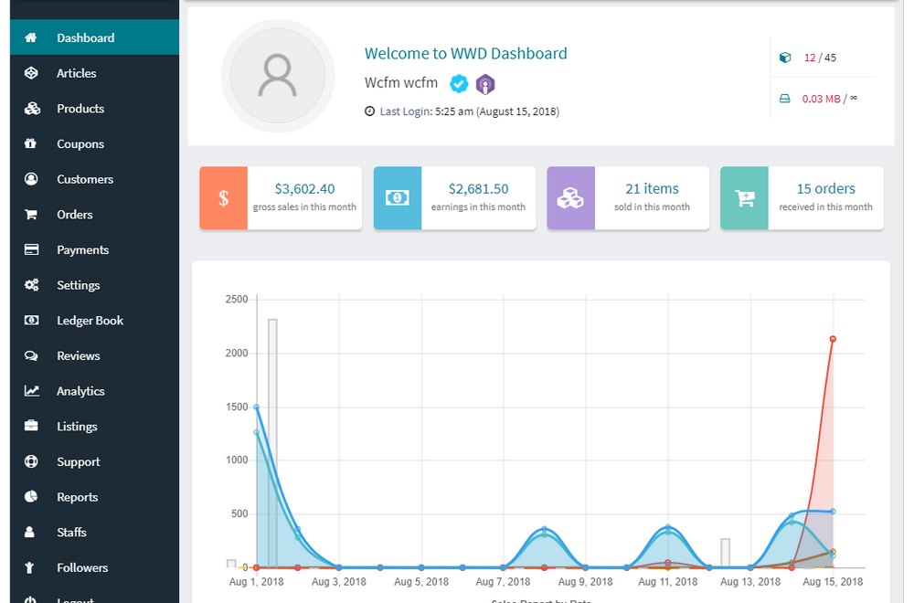Click the Settings gears icon

point(31,285)
